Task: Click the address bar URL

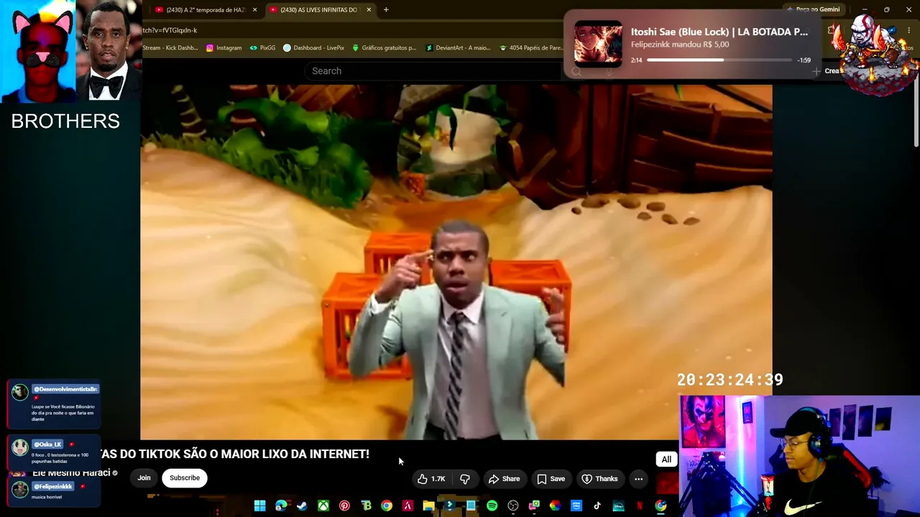Action: [x=170, y=30]
